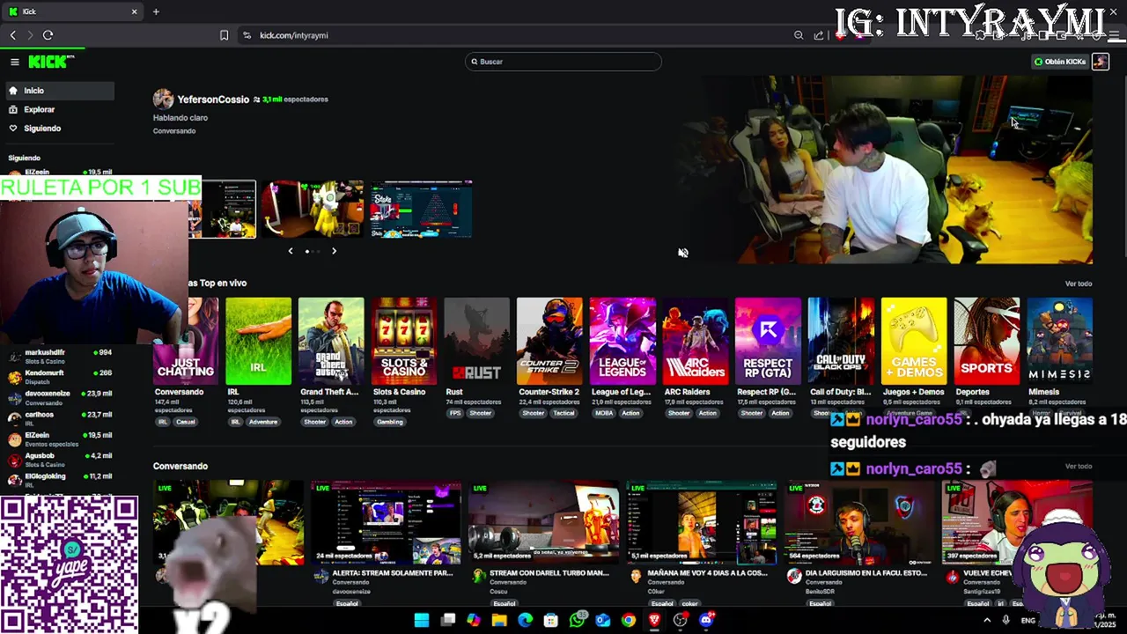
Task: Open Agusbob in followed channels
Action: pos(59,460)
